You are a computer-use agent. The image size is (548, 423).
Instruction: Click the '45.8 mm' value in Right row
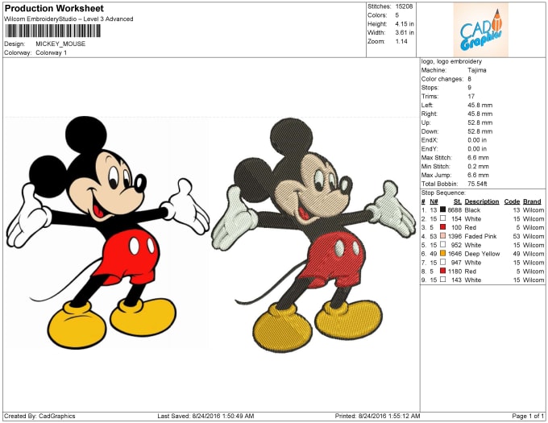click(x=479, y=114)
